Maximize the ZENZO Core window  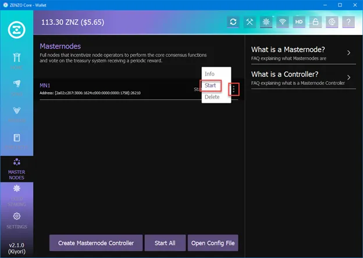tap(340, 5)
